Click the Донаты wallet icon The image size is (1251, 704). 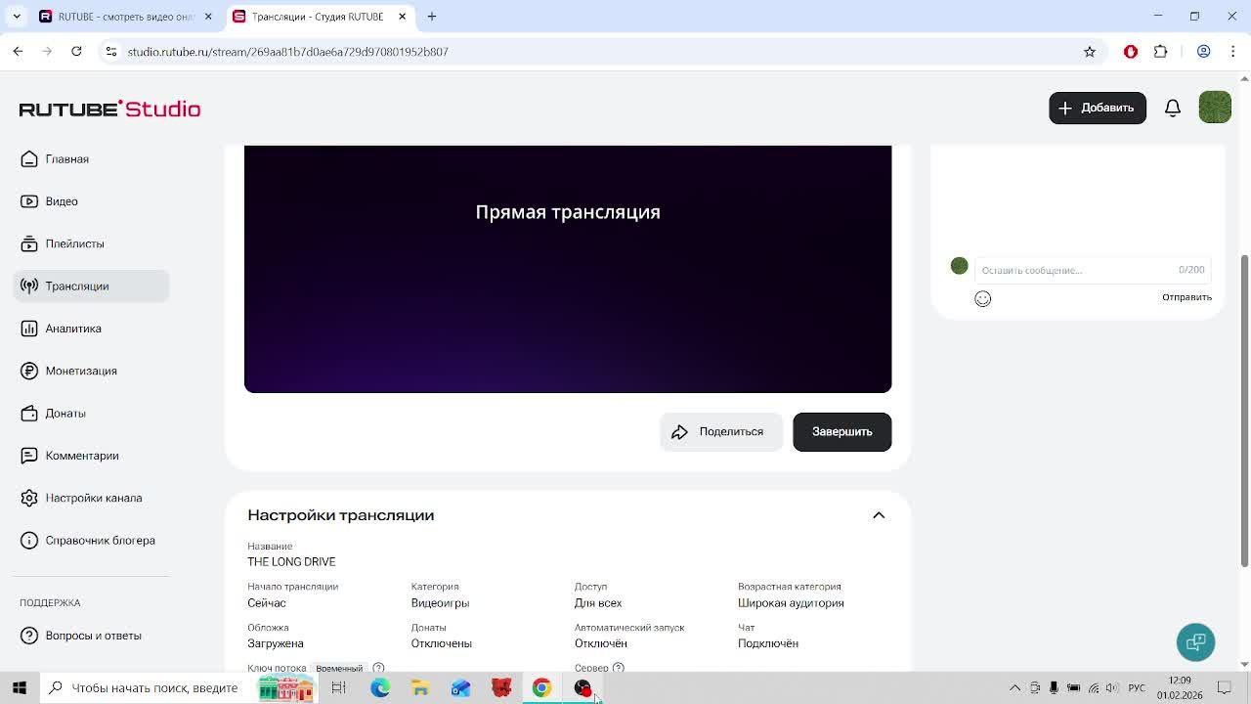[x=29, y=414]
